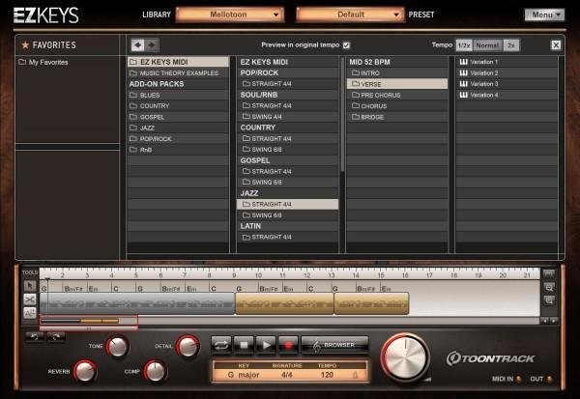
Task: Click the Browser button
Action: coord(334,343)
